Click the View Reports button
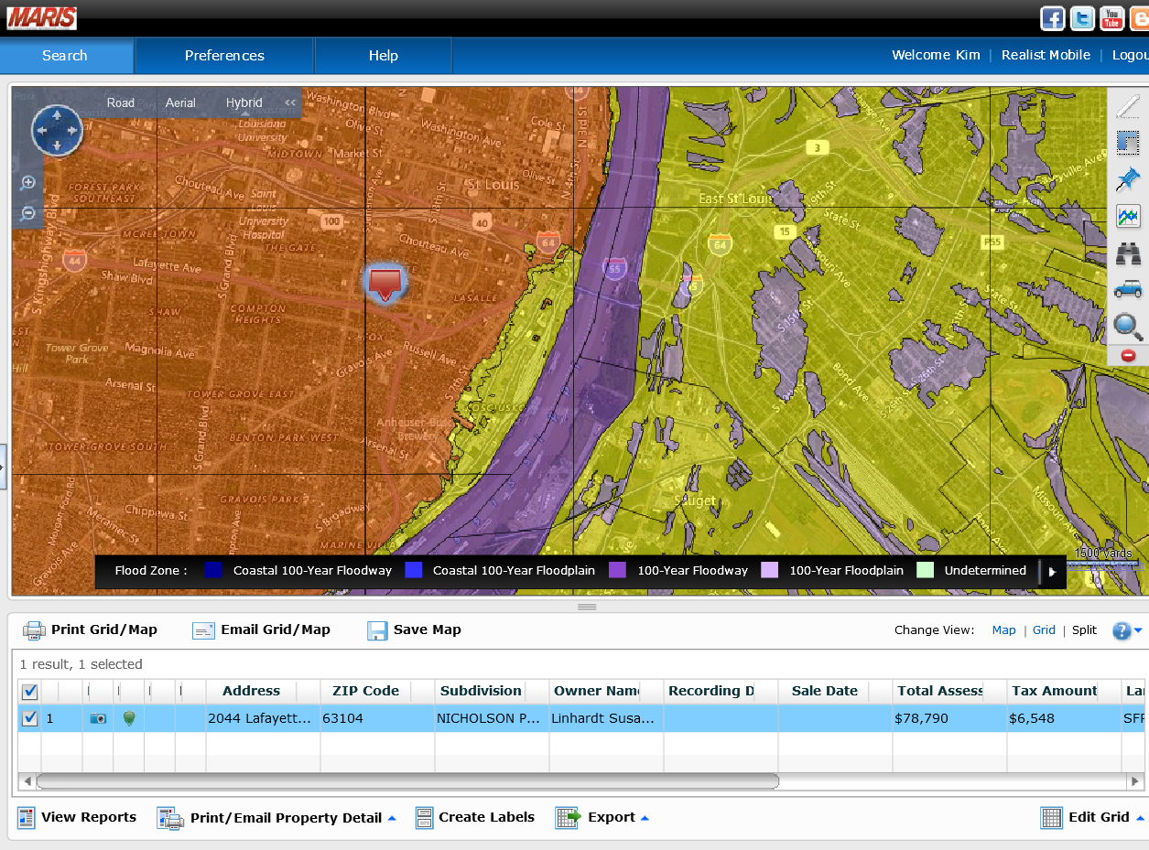Image resolution: width=1149 pixels, height=850 pixels. pyautogui.click(x=77, y=818)
